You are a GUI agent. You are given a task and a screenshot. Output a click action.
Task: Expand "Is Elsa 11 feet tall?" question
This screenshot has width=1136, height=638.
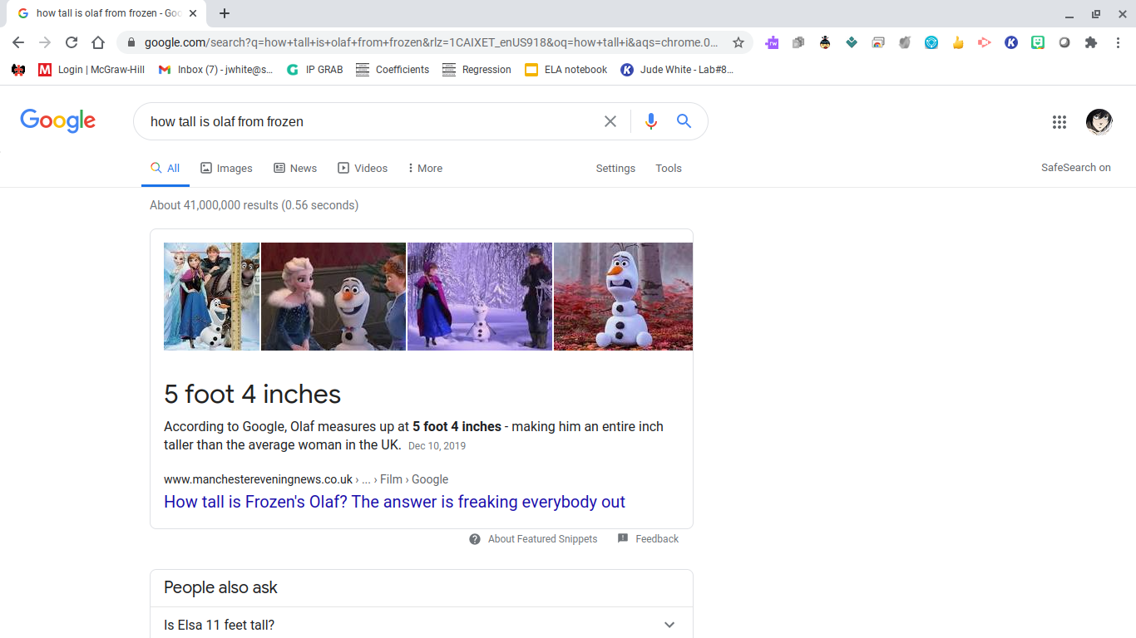(x=669, y=625)
